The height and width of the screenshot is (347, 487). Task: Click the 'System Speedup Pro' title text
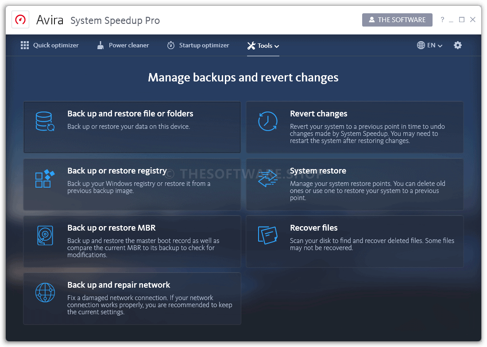pos(115,20)
